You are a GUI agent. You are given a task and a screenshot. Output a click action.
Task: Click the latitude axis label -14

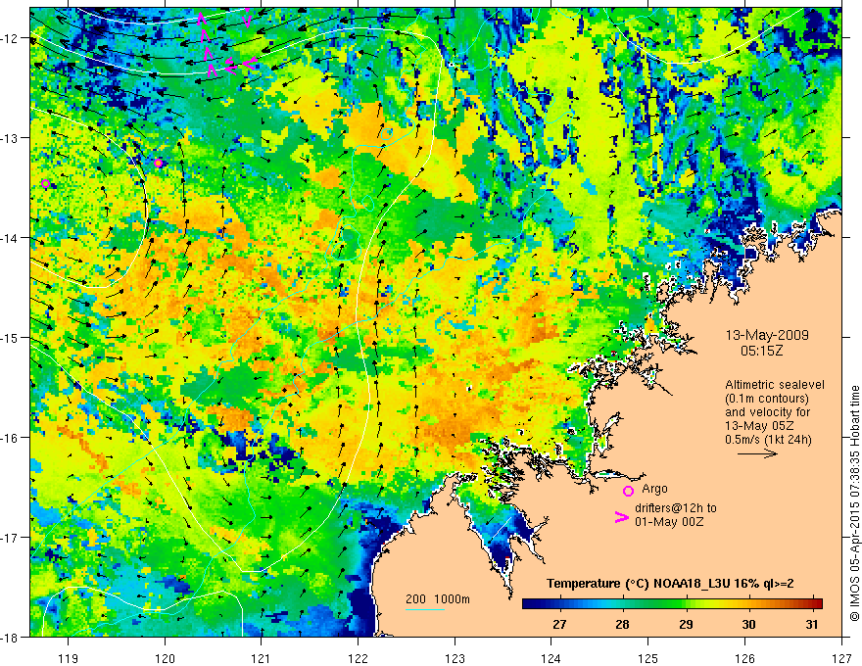coord(12,237)
